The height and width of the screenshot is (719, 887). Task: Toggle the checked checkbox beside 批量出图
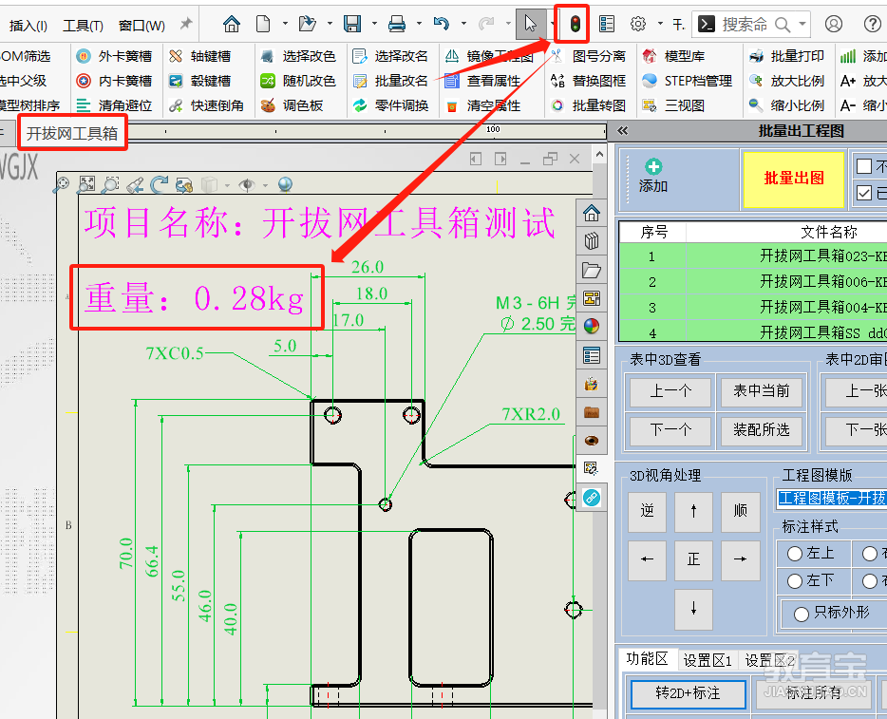pyautogui.click(x=864, y=193)
